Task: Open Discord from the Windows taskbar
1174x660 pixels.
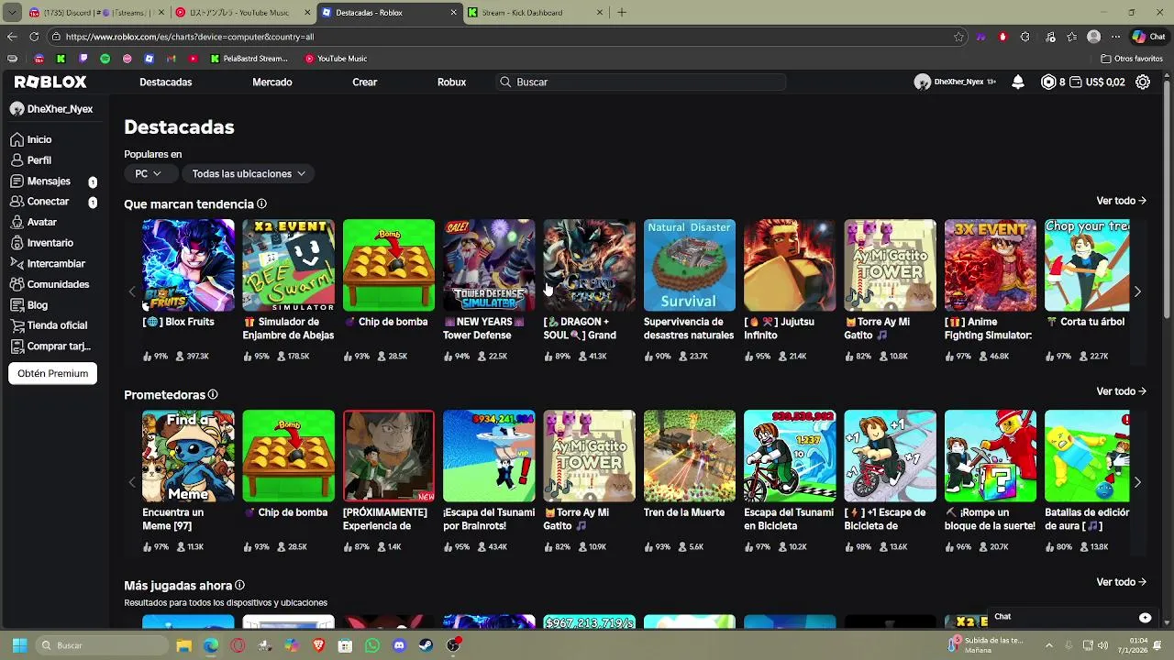Action: (399, 645)
